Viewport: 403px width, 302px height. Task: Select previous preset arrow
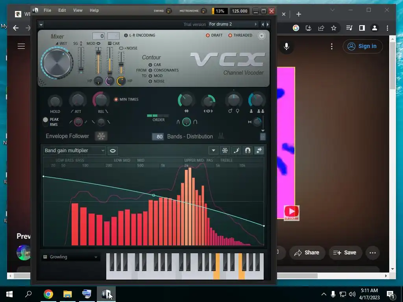(x=263, y=24)
